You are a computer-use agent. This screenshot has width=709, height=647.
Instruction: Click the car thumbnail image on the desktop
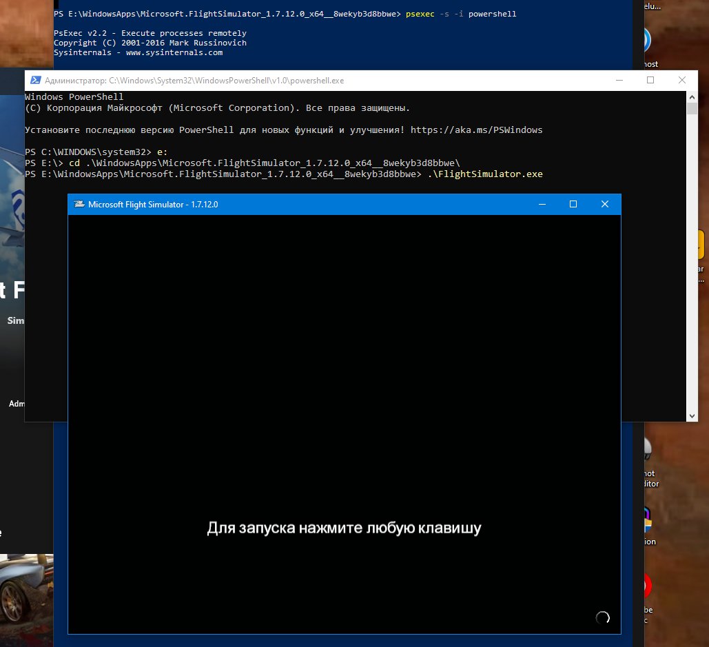point(27,600)
